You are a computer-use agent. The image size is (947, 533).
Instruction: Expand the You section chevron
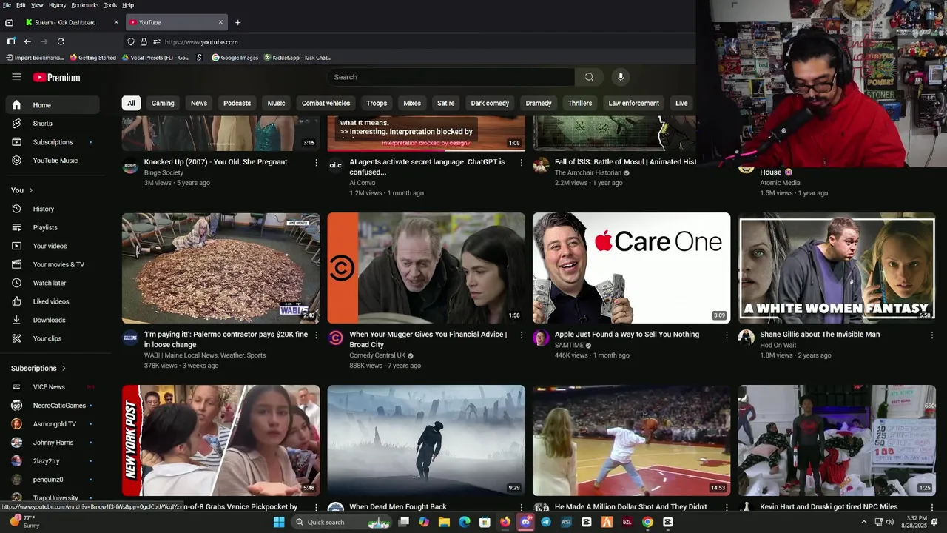30,190
